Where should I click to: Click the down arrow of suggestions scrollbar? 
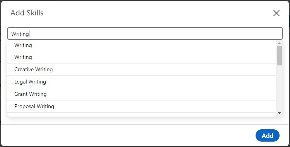279,113
